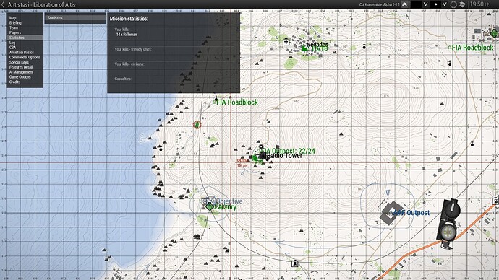The width and height of the screenshot is (499, 280).
Task: Select the Statistics row in the submenu list
Action: click(x=75, y=18)
